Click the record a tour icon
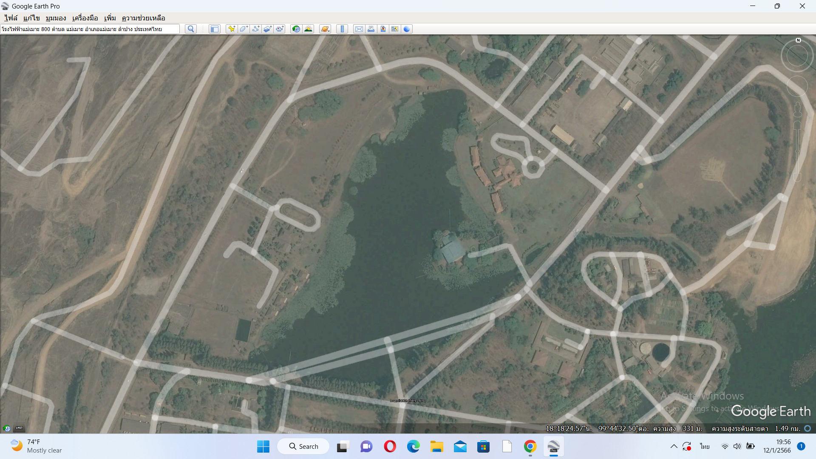816x459 pixels. coord(280,29)
